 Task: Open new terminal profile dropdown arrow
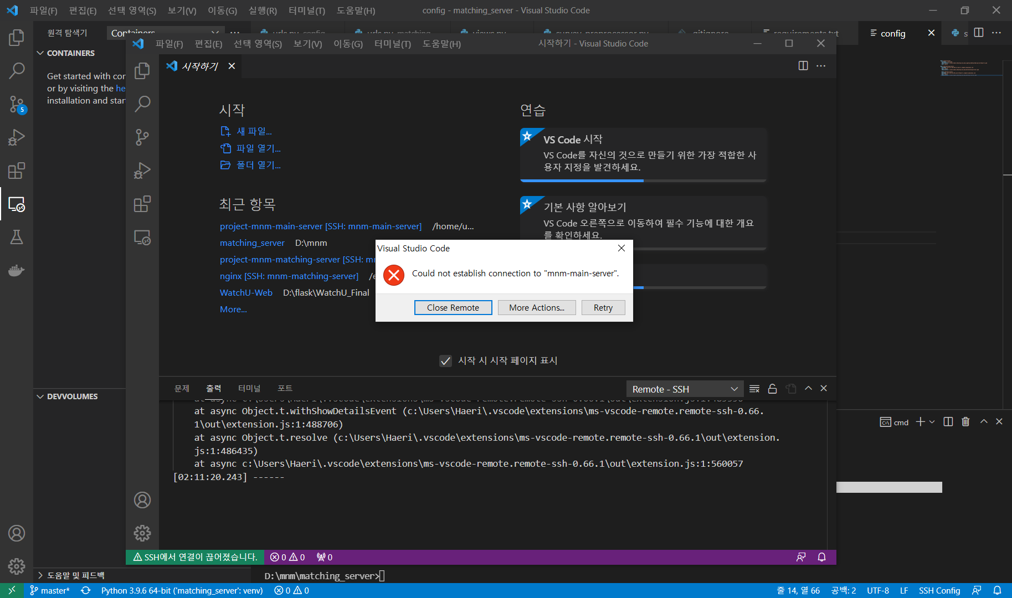coord(932,422)
